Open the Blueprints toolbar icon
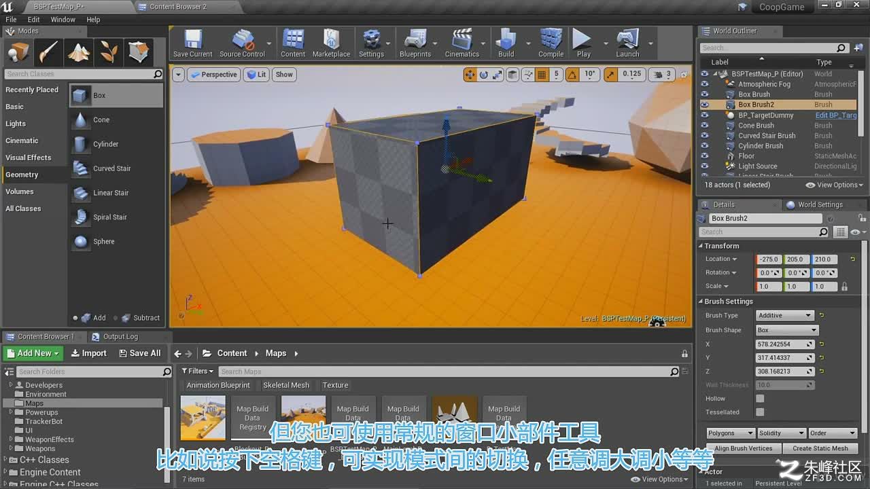Screen dimensions: 870x489 [x=415, y=43]
